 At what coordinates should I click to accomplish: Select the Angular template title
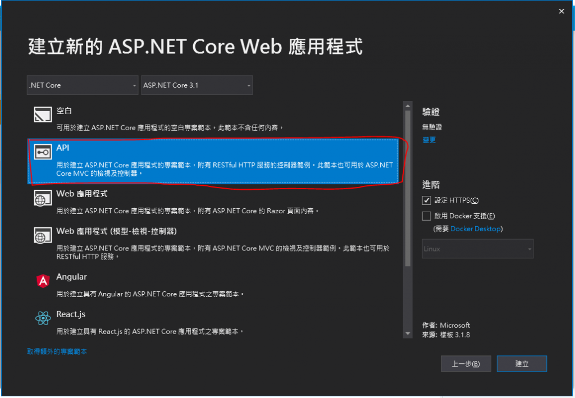pyautogui.click(x=71, y=277)
